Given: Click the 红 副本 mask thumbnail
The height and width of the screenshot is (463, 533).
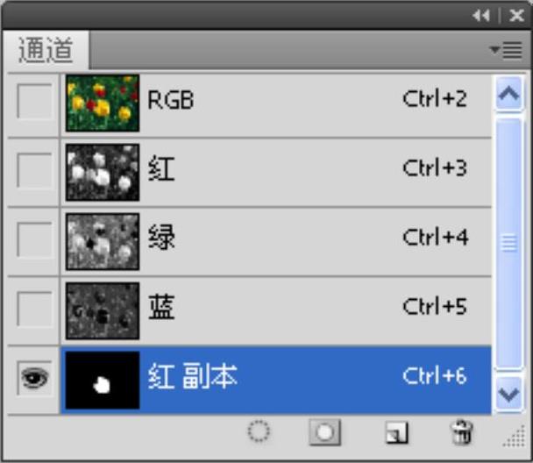Looking at the screenshot, I should 103,380.
